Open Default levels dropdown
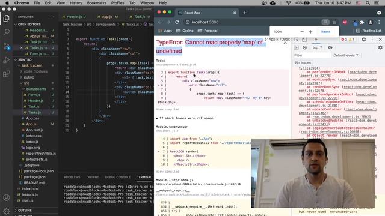 point(346,55)
